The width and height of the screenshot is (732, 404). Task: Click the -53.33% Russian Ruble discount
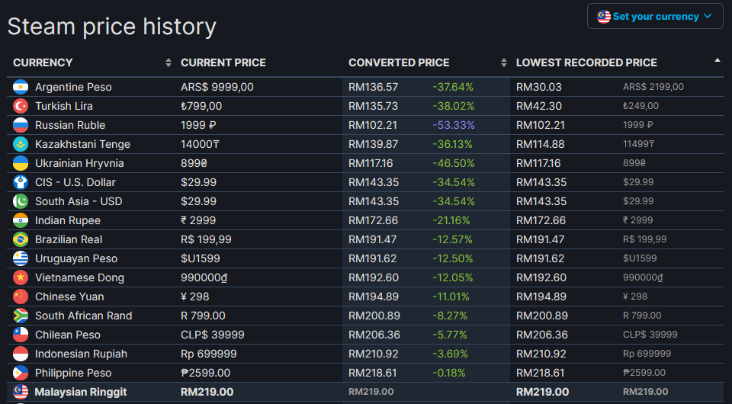click(453, 125)
